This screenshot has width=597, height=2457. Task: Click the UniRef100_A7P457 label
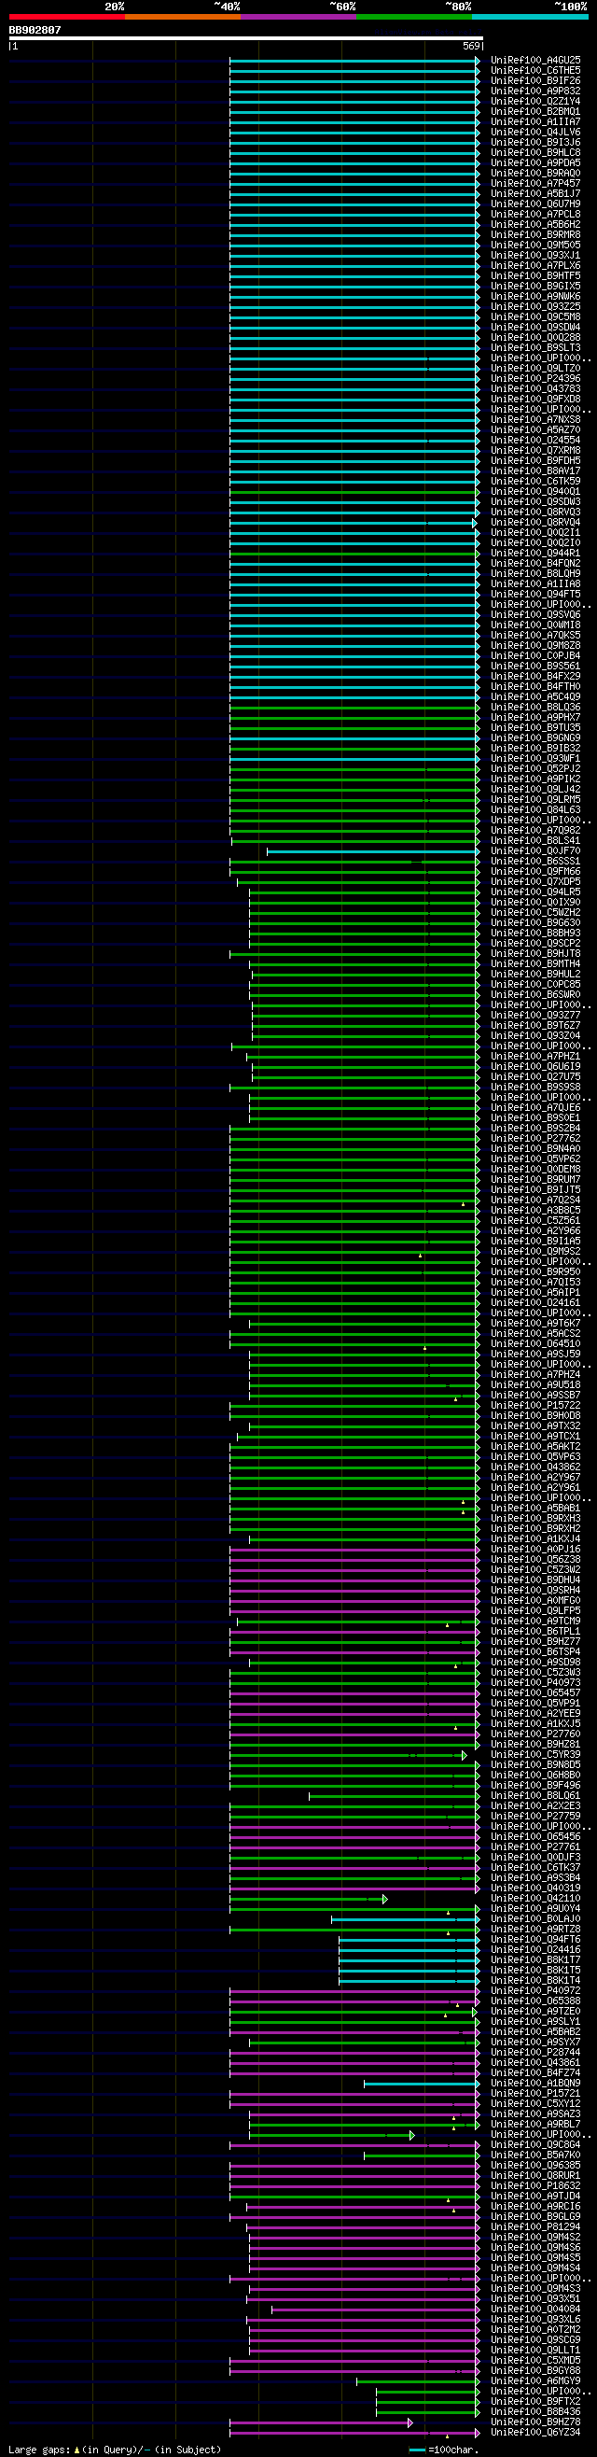click(x=535, y=183)
